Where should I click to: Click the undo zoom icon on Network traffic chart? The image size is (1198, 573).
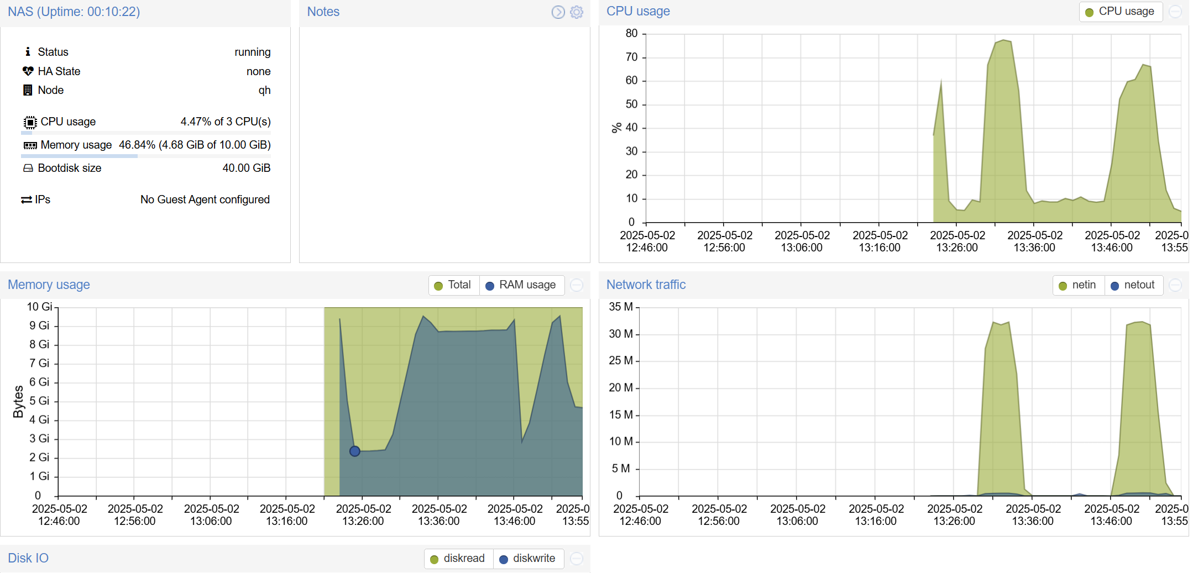[1175, 285]
